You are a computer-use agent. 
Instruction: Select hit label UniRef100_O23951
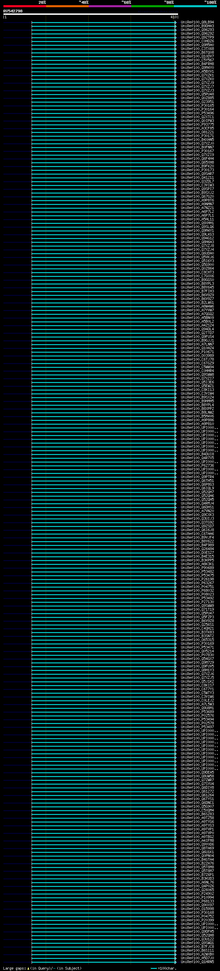(197, 102)
